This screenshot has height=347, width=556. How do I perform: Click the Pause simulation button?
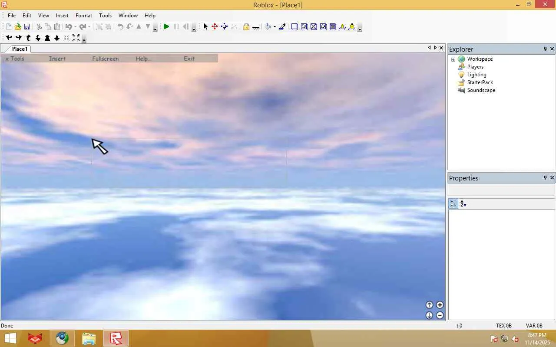[x=176, y=27]
